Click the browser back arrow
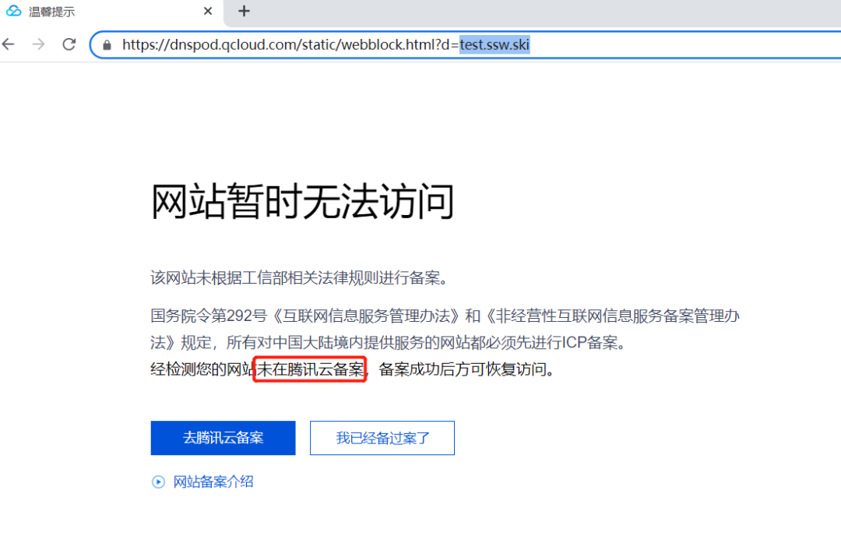The height and width of the screenshot is (533, 841). coord(9,44)
